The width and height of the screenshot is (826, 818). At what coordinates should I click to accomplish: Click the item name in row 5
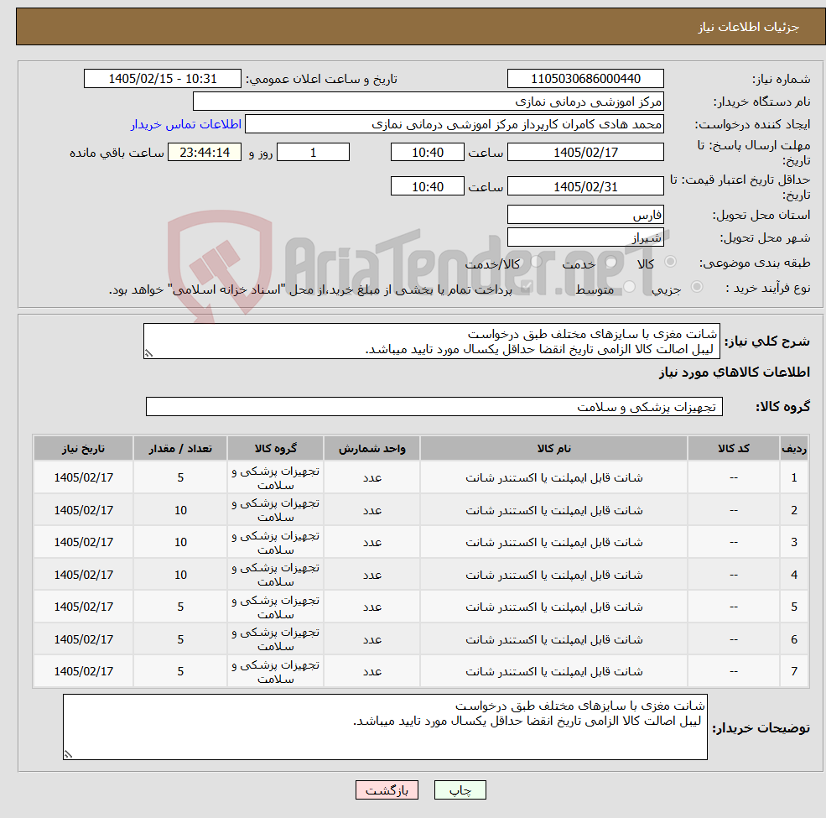[553, 607]
